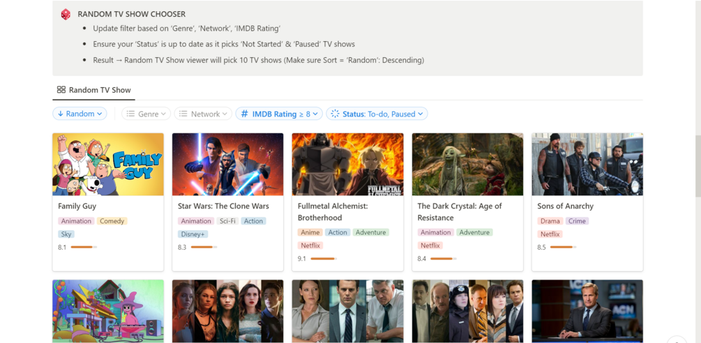Open the Status: To-do, Paused filter
The image size is (701, 343).
pyautogui.click(x=377, y=114)
